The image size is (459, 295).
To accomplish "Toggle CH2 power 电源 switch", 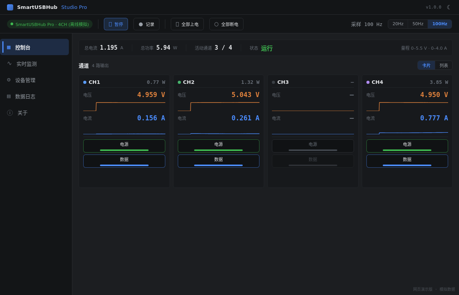I will [218, 146].
